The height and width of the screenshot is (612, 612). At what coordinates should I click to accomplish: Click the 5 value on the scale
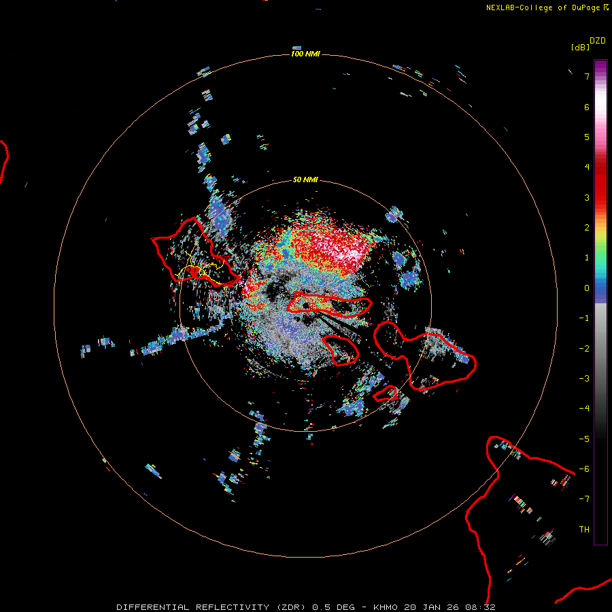coord(587,137)
